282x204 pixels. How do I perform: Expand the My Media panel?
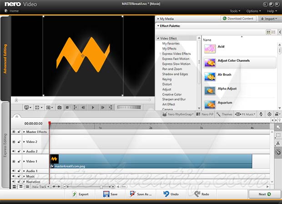(157, 19)
